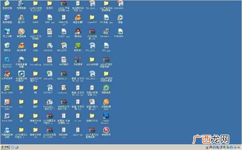Select the PowerPoint 2003 shortcut icon
This screenshot has width=242, height=150.
click(7, 102)
